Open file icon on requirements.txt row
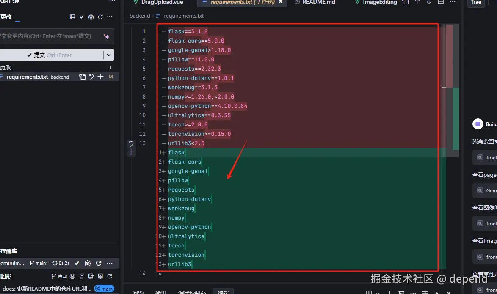Screen dimensions: 497x294 (83, 77)
